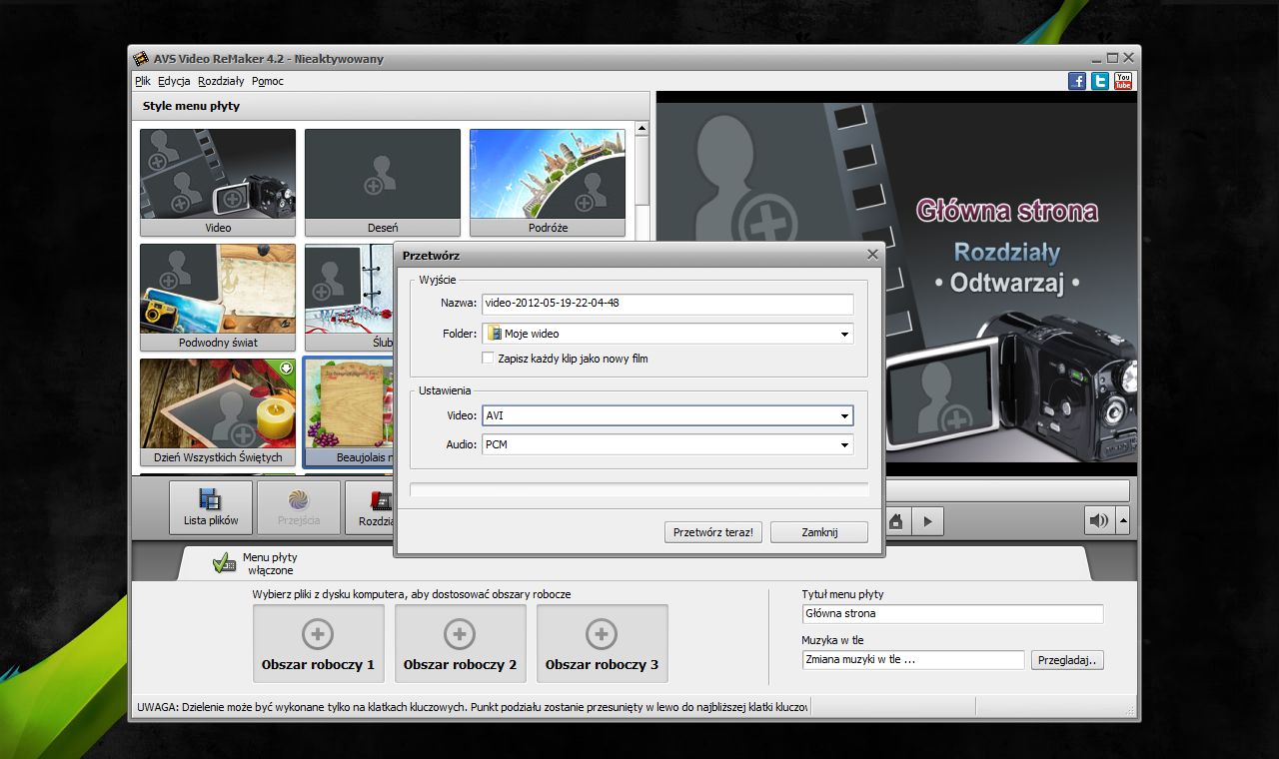Enable Zapisz każdy klip jako nowy film
The height and width of the screenshot is (759, 1279).
point(488,358)
